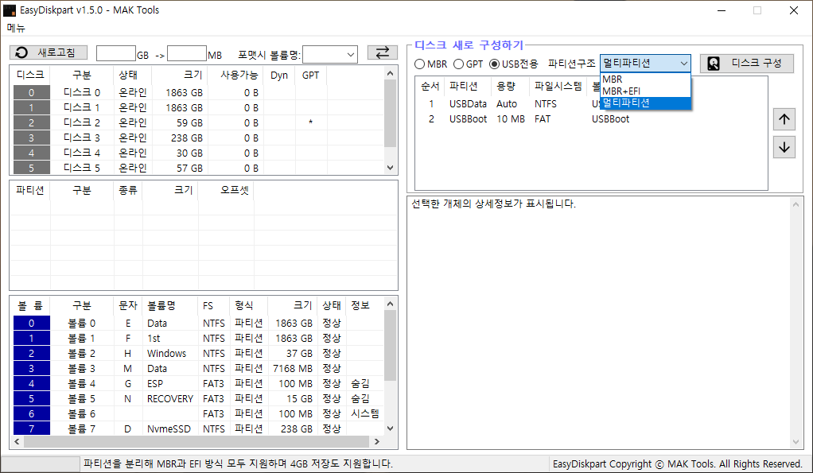Select volume row 볼륨 6
The height and width of the screenshot is (473, 813).
point(199,413)
